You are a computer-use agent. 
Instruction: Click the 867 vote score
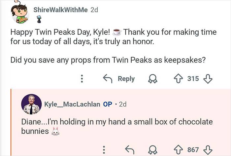(193, 150)
